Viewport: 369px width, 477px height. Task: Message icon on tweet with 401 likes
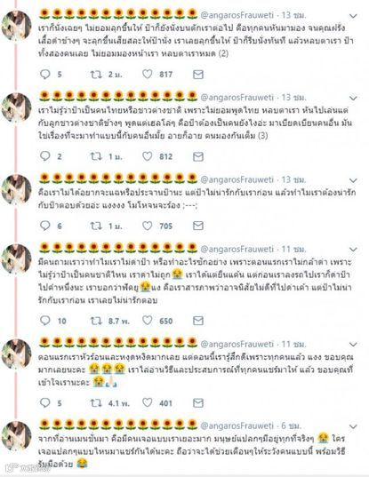tap(198, 403)
